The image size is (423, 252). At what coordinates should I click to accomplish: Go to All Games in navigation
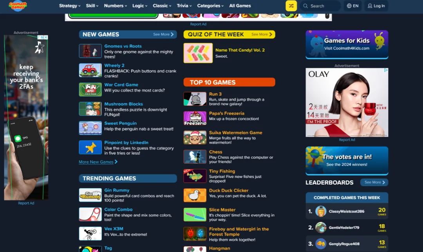pos(240,5)
